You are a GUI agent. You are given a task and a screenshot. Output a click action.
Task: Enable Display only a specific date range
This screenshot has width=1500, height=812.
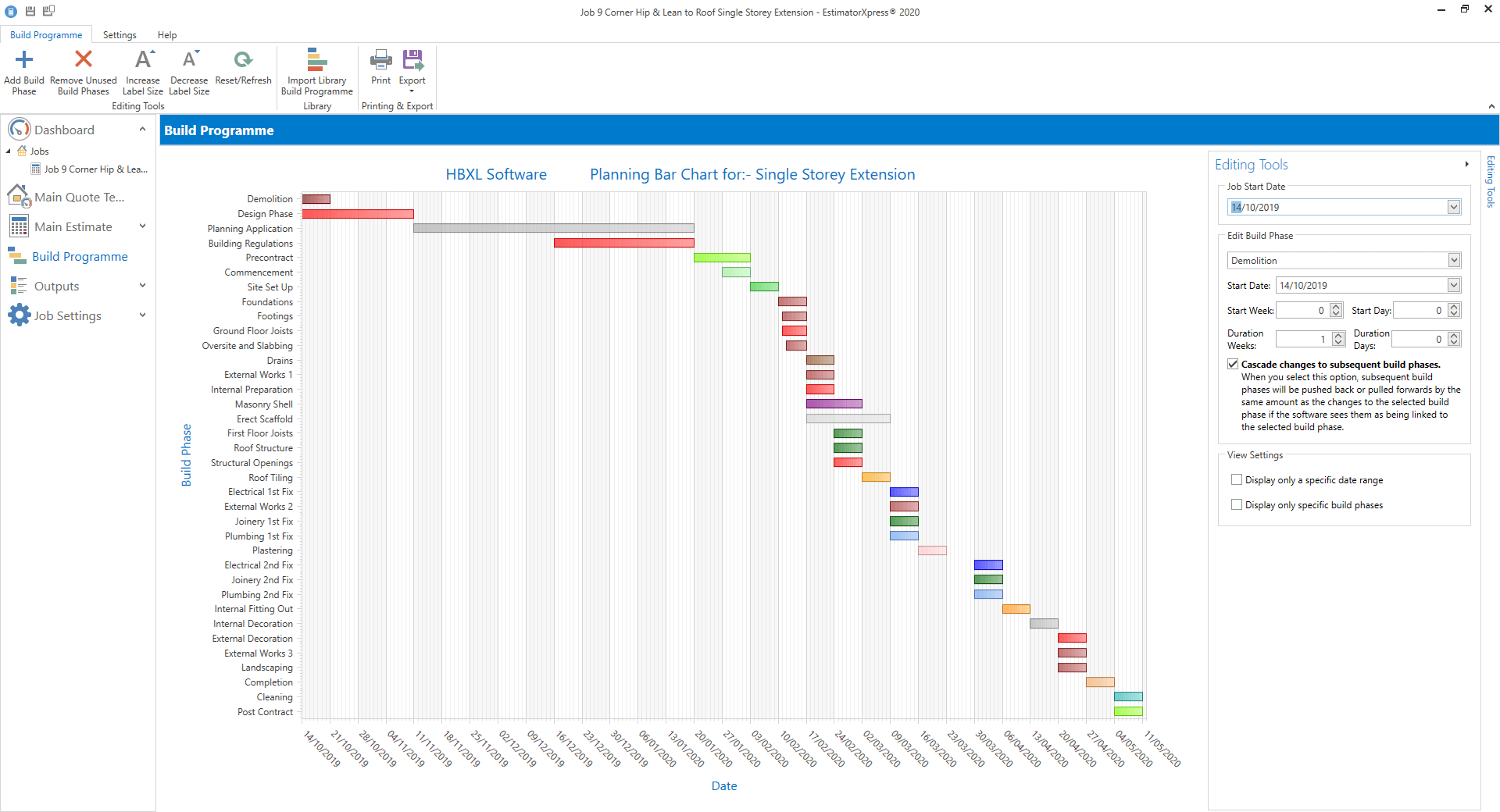1237,479
